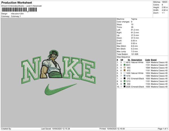Select the "Brand" column header
Viewport: 169px width, 131px height.
pos(154,60)
